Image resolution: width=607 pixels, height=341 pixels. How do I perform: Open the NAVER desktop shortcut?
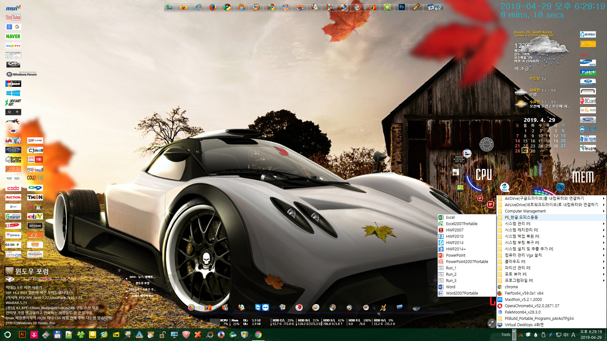(x=13, y=36)
